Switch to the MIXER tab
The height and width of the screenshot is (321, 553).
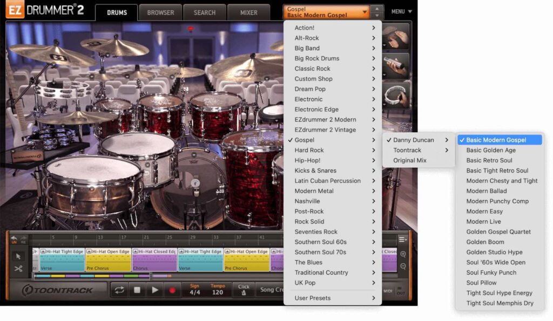tap(248, 13)
